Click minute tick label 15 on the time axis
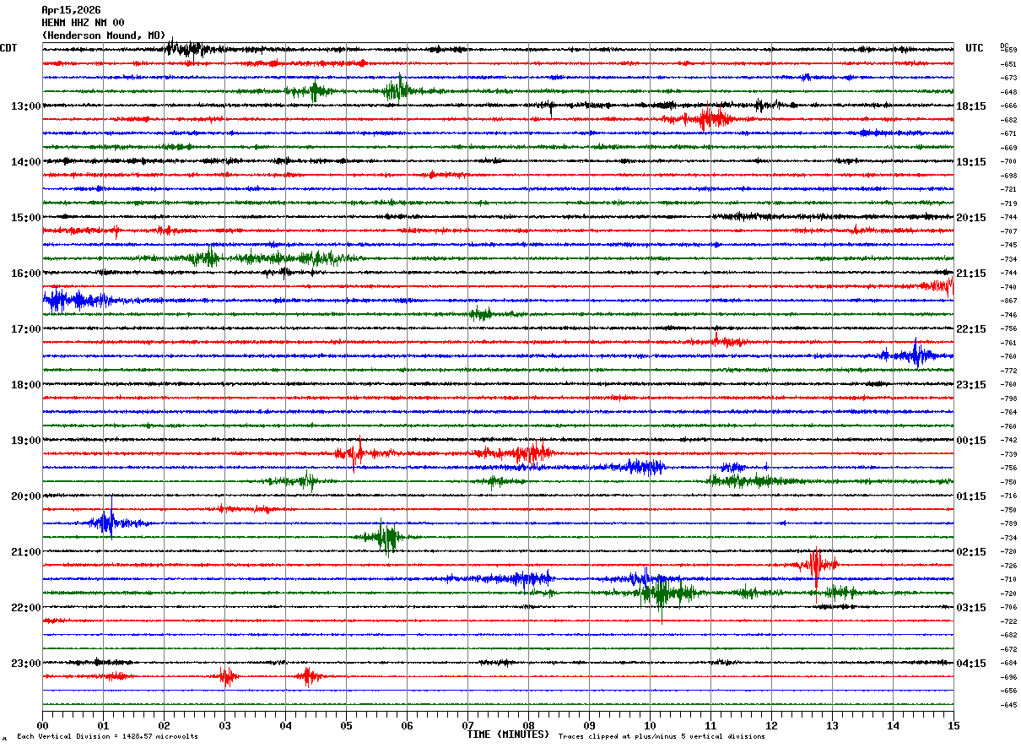The image size is (1021, 748). 953,726
